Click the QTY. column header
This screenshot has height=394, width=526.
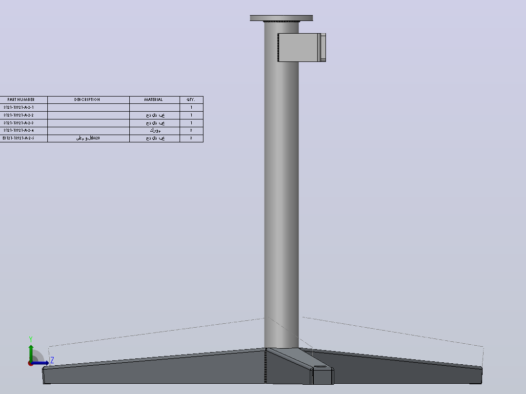point(192,99)
